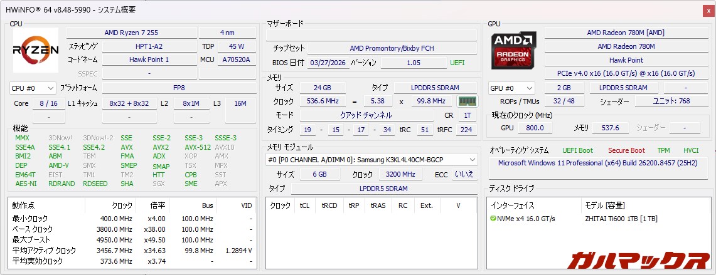Close the HWiNFO system summary window

click(708, 10)
